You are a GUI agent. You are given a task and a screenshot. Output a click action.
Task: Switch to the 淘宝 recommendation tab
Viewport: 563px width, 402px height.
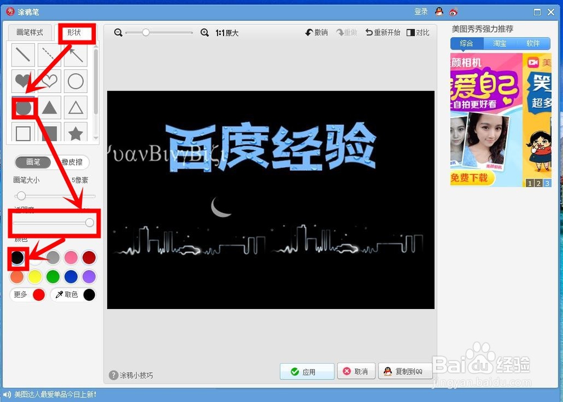500,43
